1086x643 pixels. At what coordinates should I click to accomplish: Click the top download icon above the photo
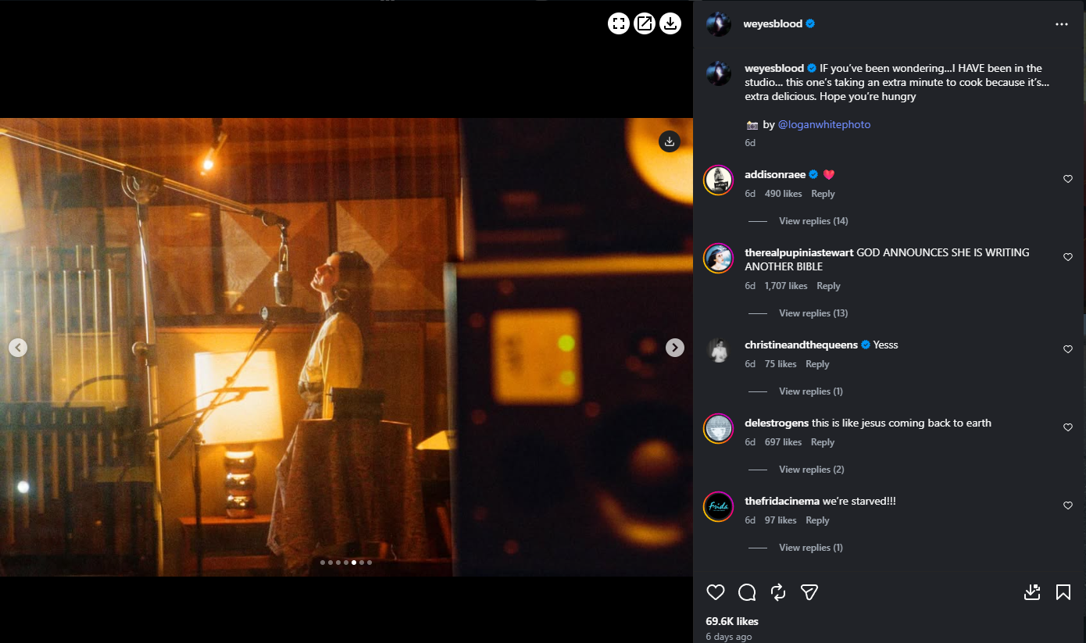click(670, 23)
